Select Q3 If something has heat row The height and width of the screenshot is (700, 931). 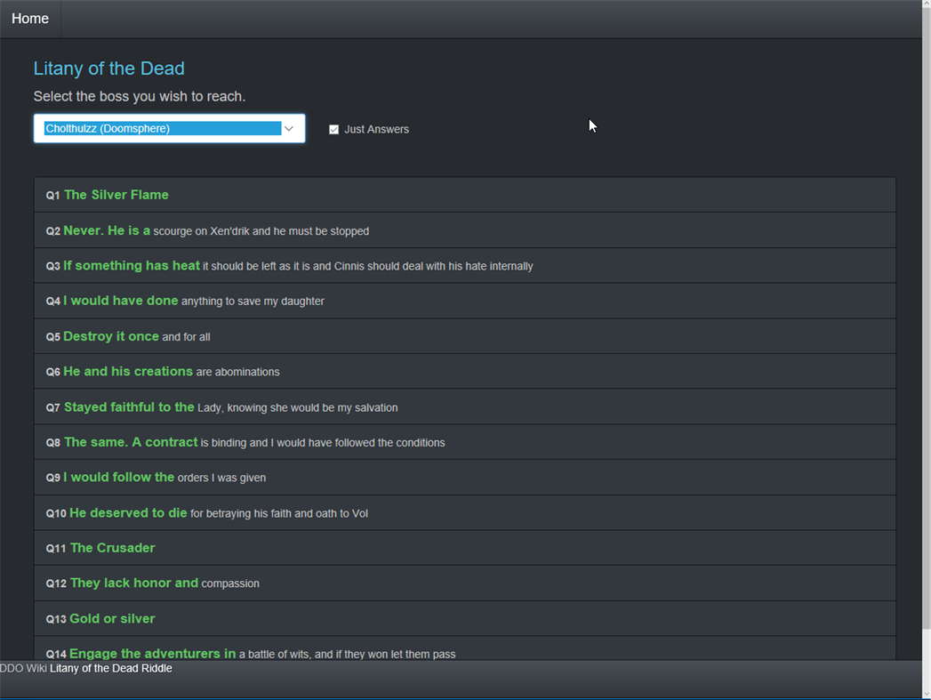[465, 265]
